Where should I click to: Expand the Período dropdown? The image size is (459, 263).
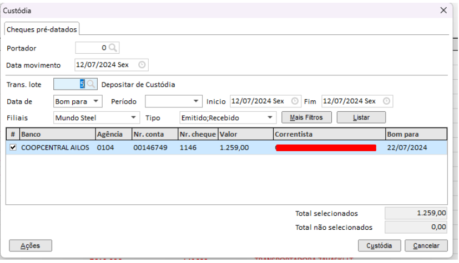(196, 101)
